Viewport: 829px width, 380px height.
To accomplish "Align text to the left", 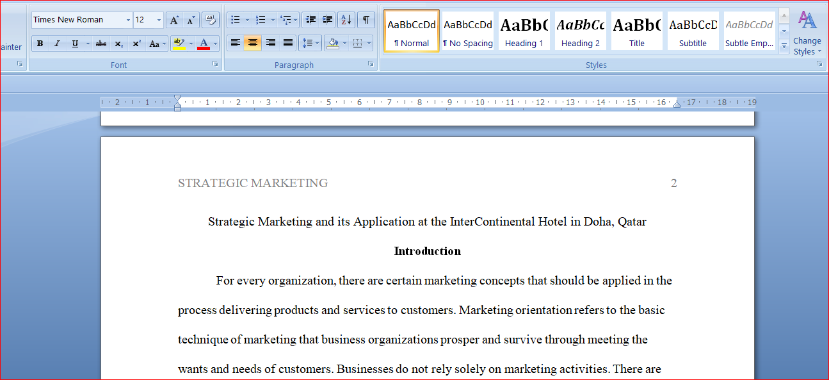I will 235,44.
